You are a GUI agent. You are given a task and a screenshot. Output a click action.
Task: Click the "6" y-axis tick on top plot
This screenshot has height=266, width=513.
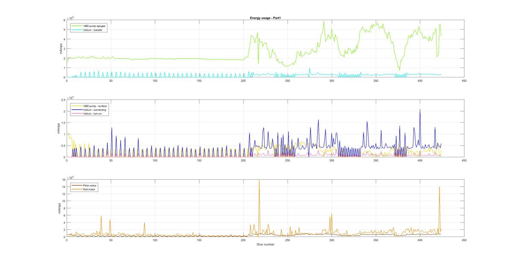point(65,20)
